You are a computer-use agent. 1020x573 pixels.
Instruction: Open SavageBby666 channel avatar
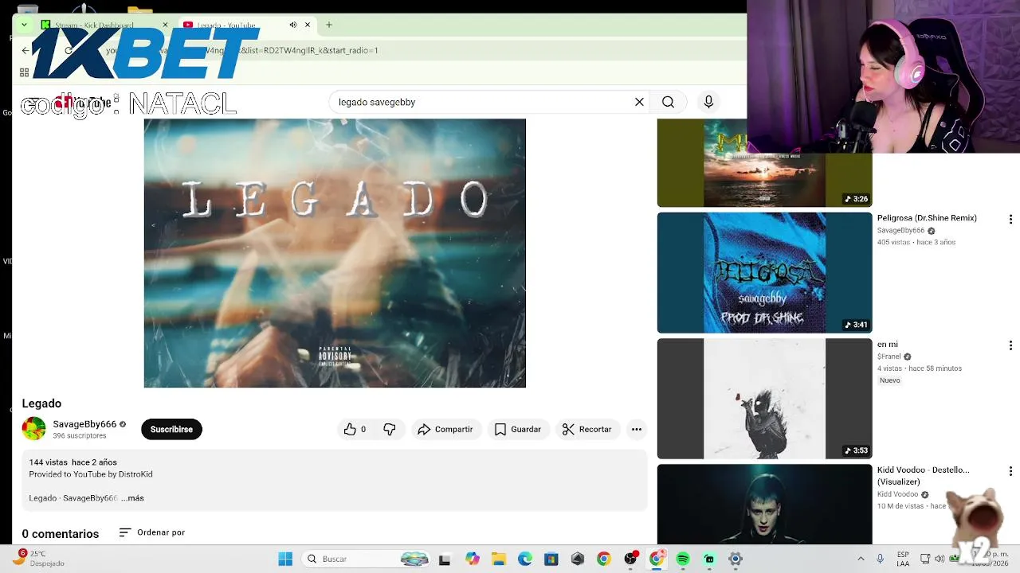34,429
